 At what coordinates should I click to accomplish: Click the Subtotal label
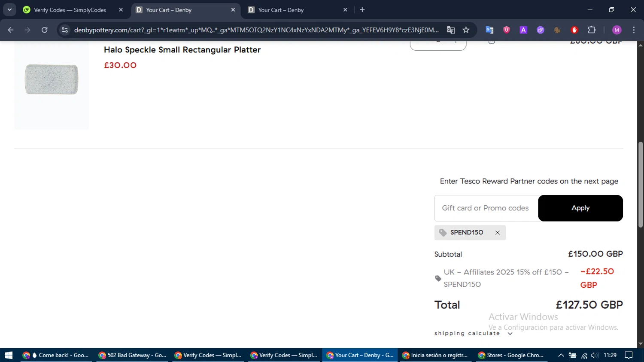tap(448, 254)
